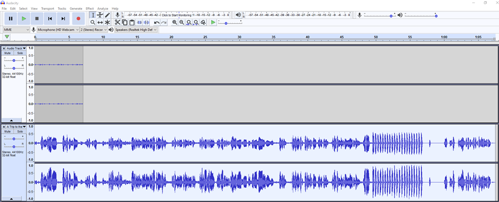Zoom out on the timeline

181,22
